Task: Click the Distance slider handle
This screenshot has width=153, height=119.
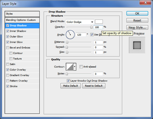Action: tap(67, 42)
